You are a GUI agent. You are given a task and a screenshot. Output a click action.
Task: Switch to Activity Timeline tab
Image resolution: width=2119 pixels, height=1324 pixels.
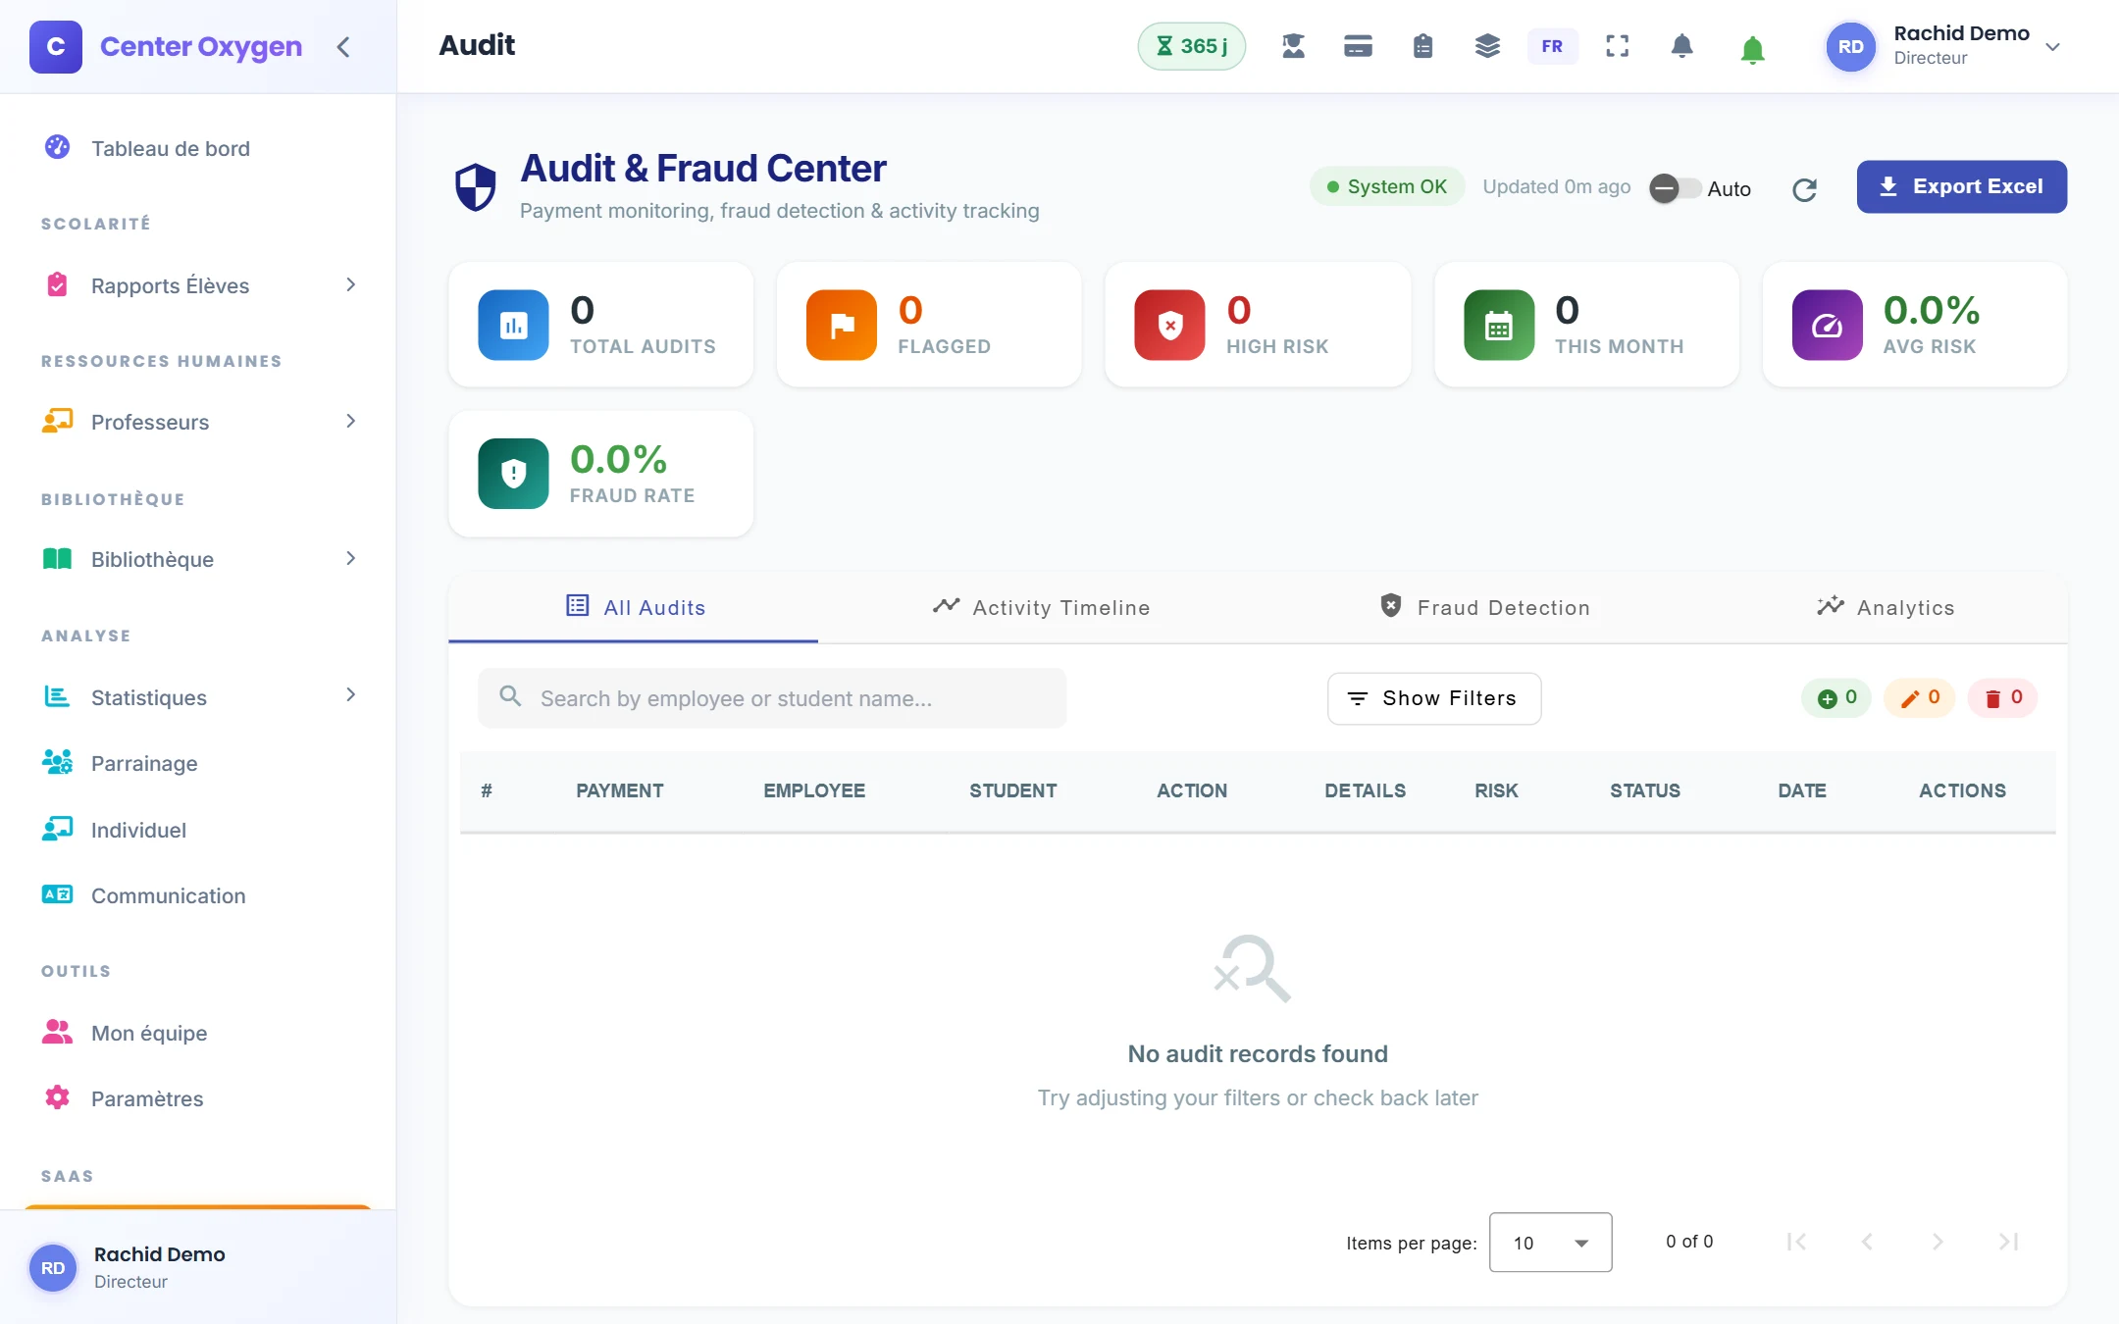(1041, 608)
